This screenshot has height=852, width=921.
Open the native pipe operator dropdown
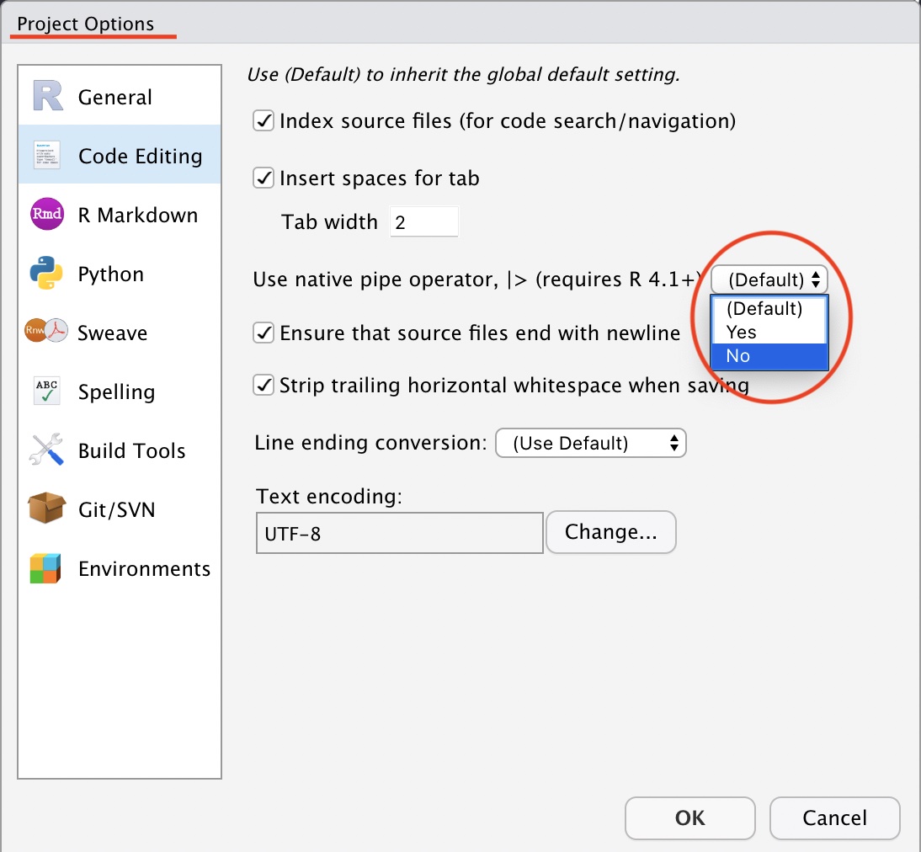[769, 279]
